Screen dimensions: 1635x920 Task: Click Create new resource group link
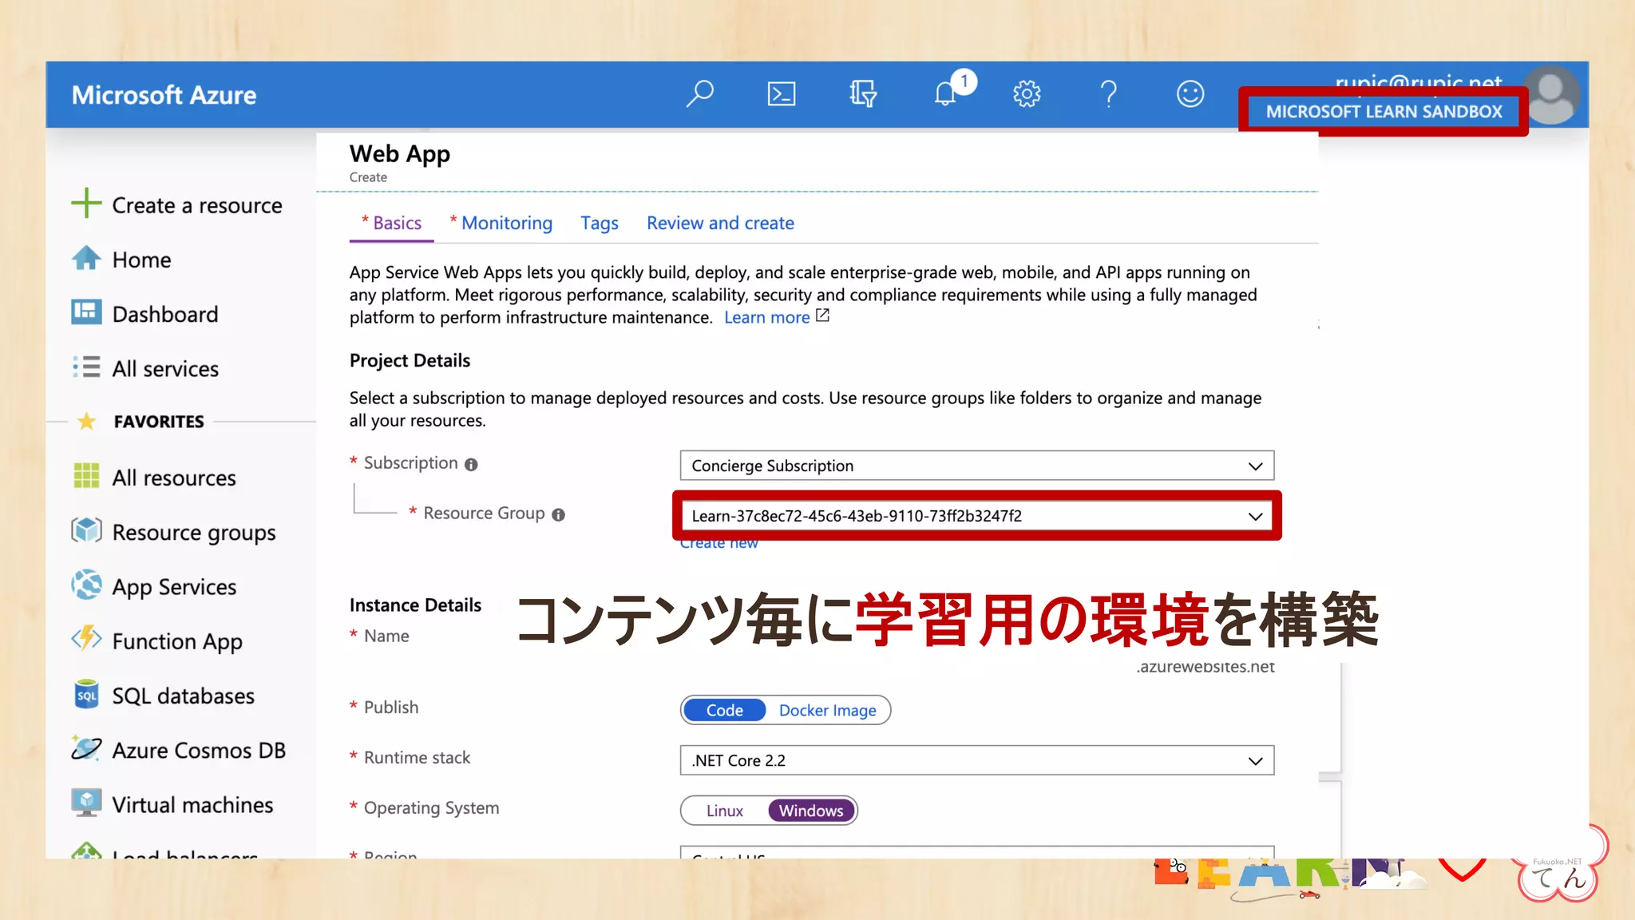[719, 544]
